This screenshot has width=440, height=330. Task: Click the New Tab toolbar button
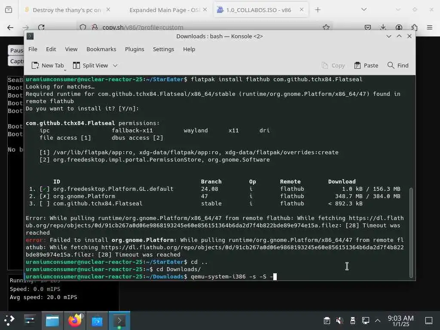click(x=48, y=65)
